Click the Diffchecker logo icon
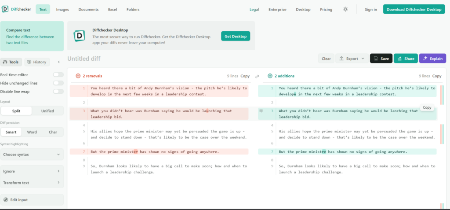This screenshot has width=450, height=210. (x=5, y=9)
